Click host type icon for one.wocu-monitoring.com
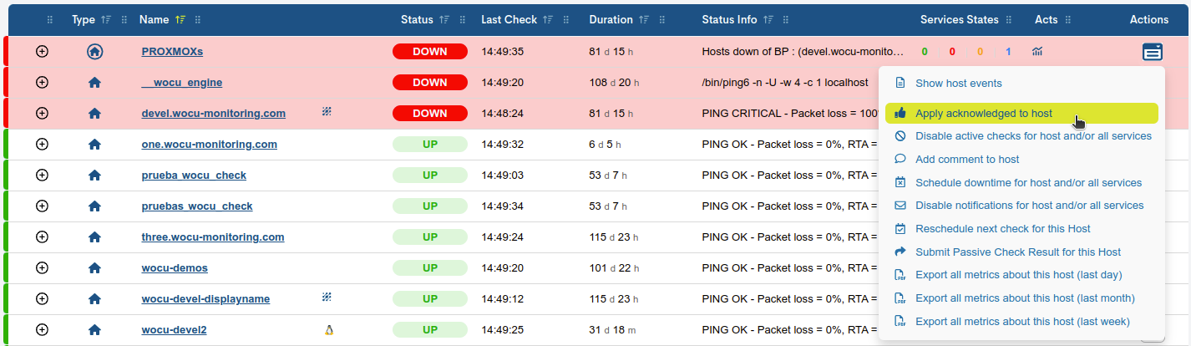Image resolution: width=1191 pixels, height=346 pixels. pyautogui.click(x=94, y=145)
